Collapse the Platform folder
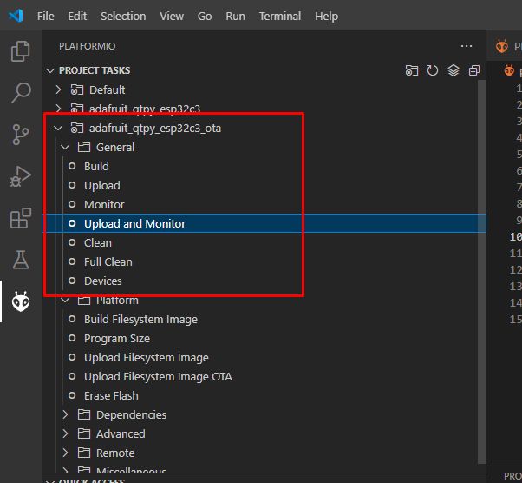522x483 pixels. coord(65,301)
